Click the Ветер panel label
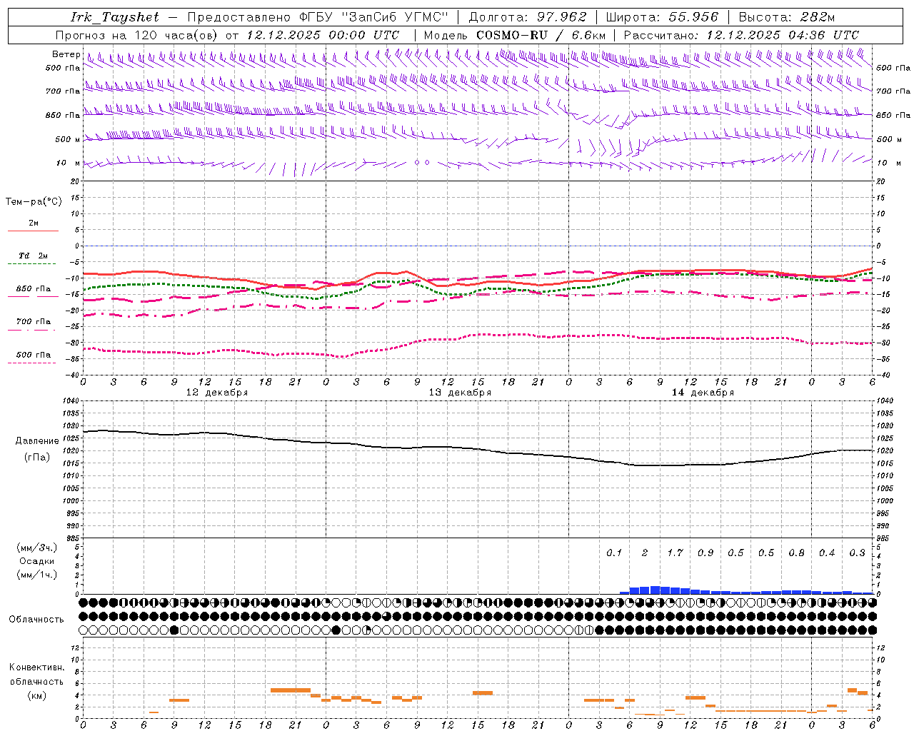Image resolution: width=914 pixels, height=731 pixels. coord(66,54)
